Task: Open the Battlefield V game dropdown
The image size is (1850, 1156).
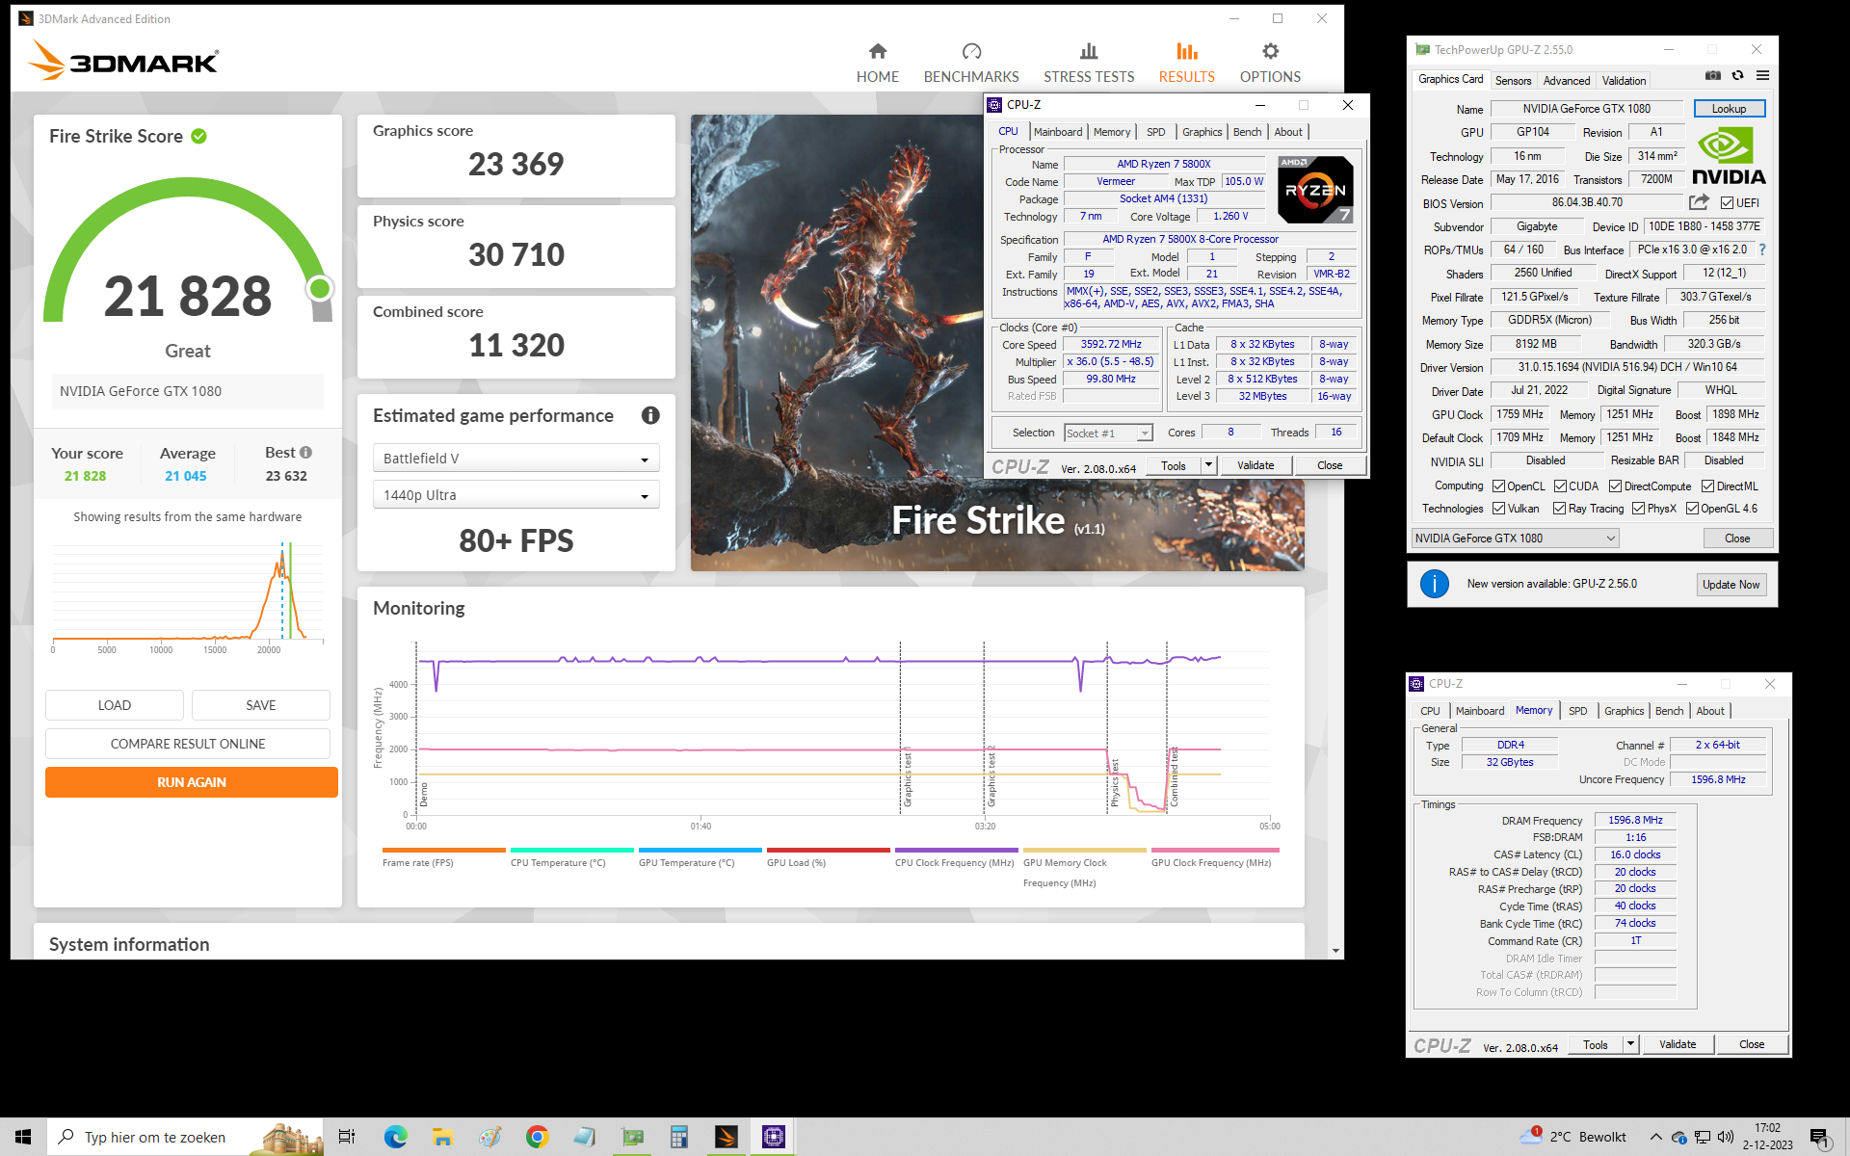Action: pos(515,458)
